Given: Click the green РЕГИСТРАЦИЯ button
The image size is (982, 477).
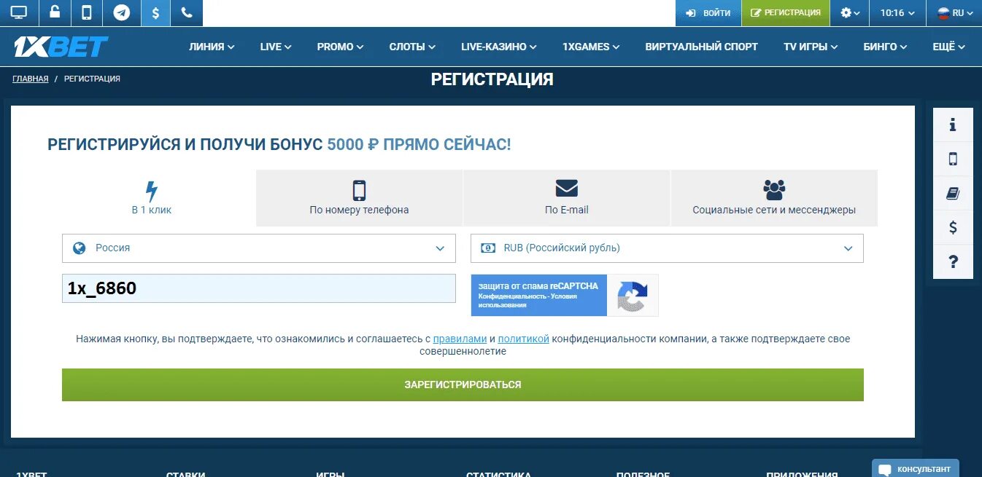Looking at the screenshot, I should click(x=786, y=12).
